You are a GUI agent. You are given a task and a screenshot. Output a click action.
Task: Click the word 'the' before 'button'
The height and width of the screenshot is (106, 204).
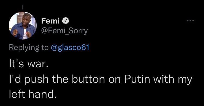point(60,79)
